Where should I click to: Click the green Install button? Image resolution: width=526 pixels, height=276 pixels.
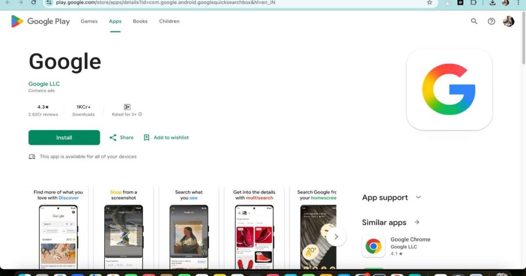click(x=64, y=137)
